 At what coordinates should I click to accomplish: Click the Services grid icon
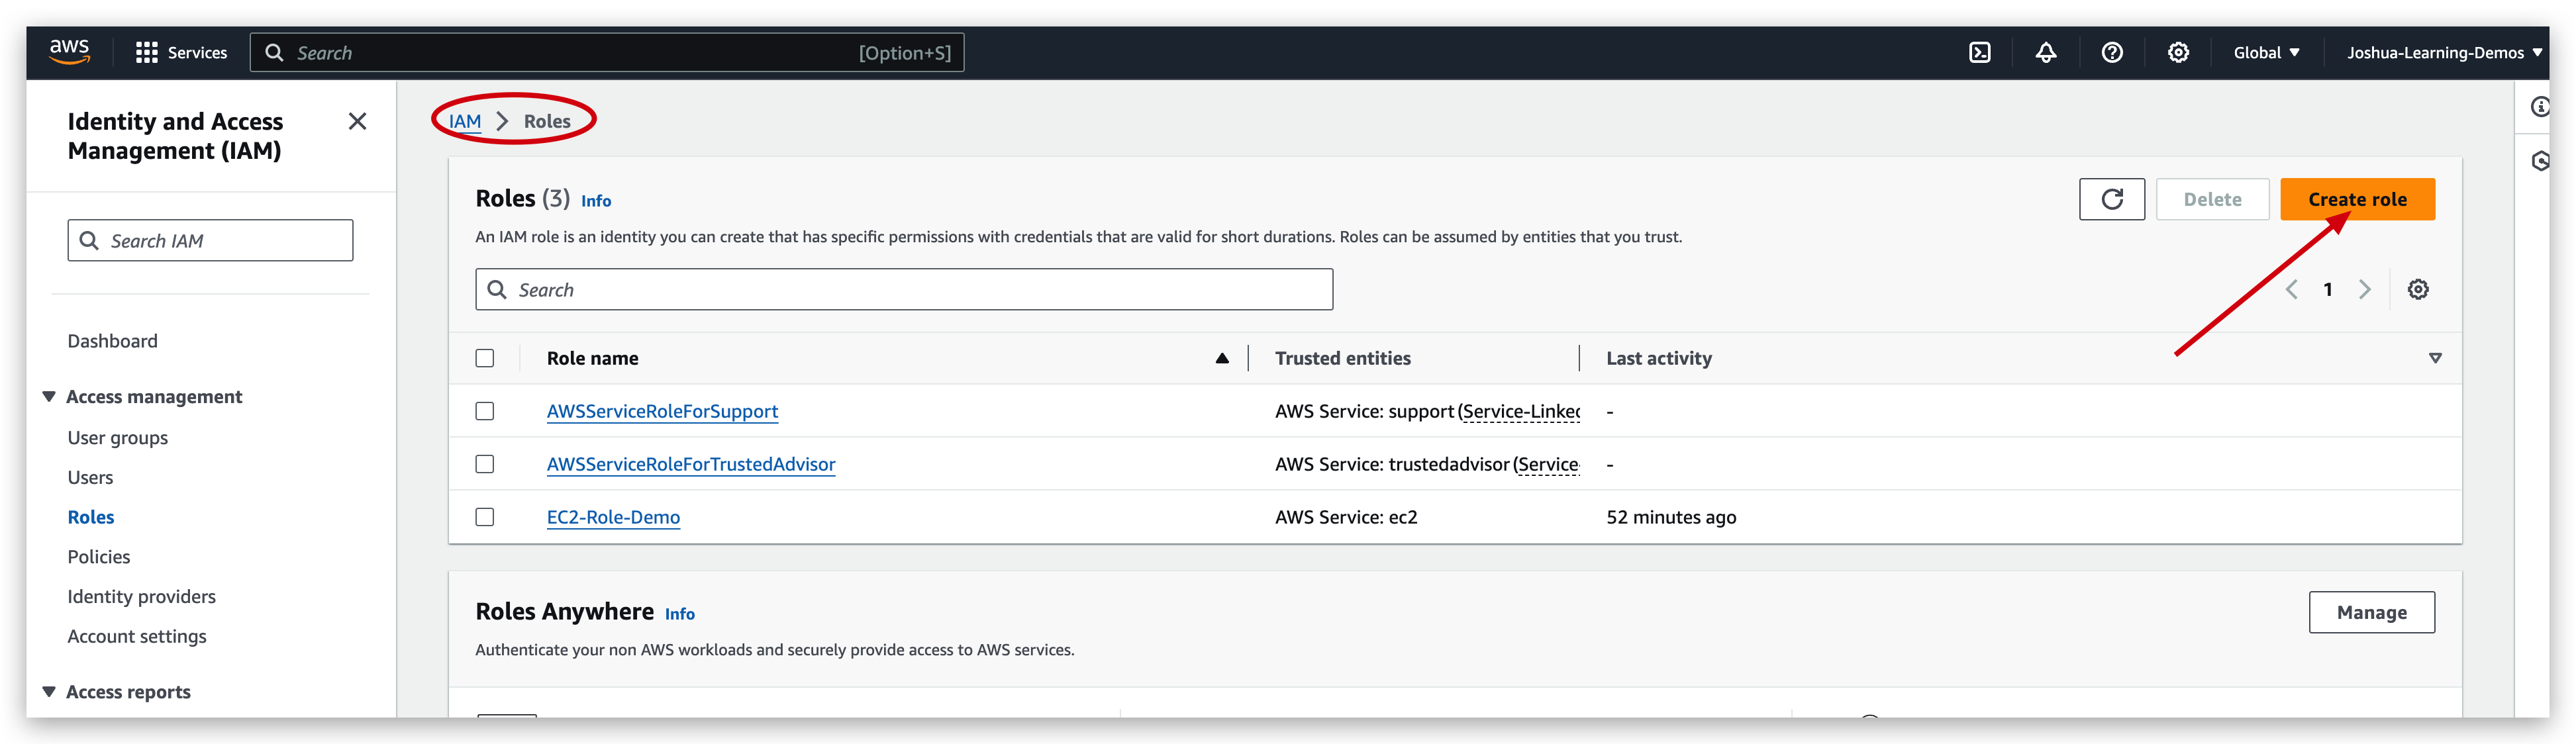pos(147,53)
